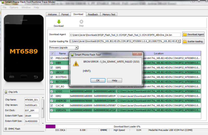Uncheck the EBR2 partition checkbox
Image resolution: width=208 pixels, height=135 pixels.
point(51,96)
